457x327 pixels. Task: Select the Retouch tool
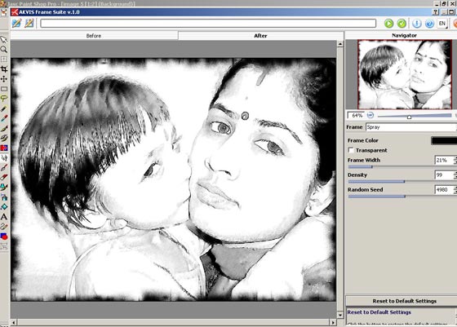pos(4,158)
